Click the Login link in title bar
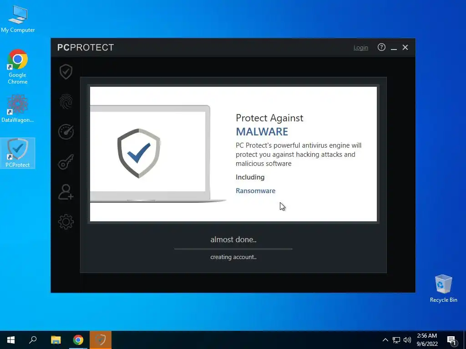This screenshot has height=349, width=466. pos(360,47)
